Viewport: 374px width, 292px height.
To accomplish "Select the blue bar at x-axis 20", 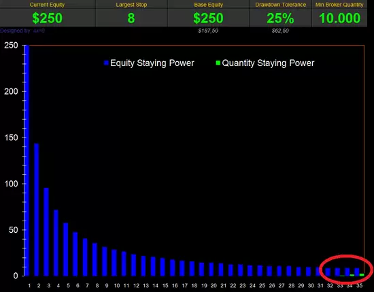I will (211, 270).
